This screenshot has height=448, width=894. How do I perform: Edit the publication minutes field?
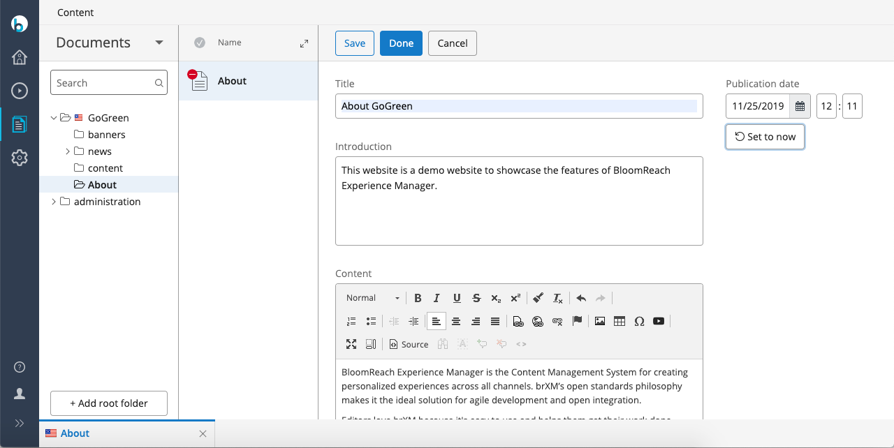pos(852,107)
